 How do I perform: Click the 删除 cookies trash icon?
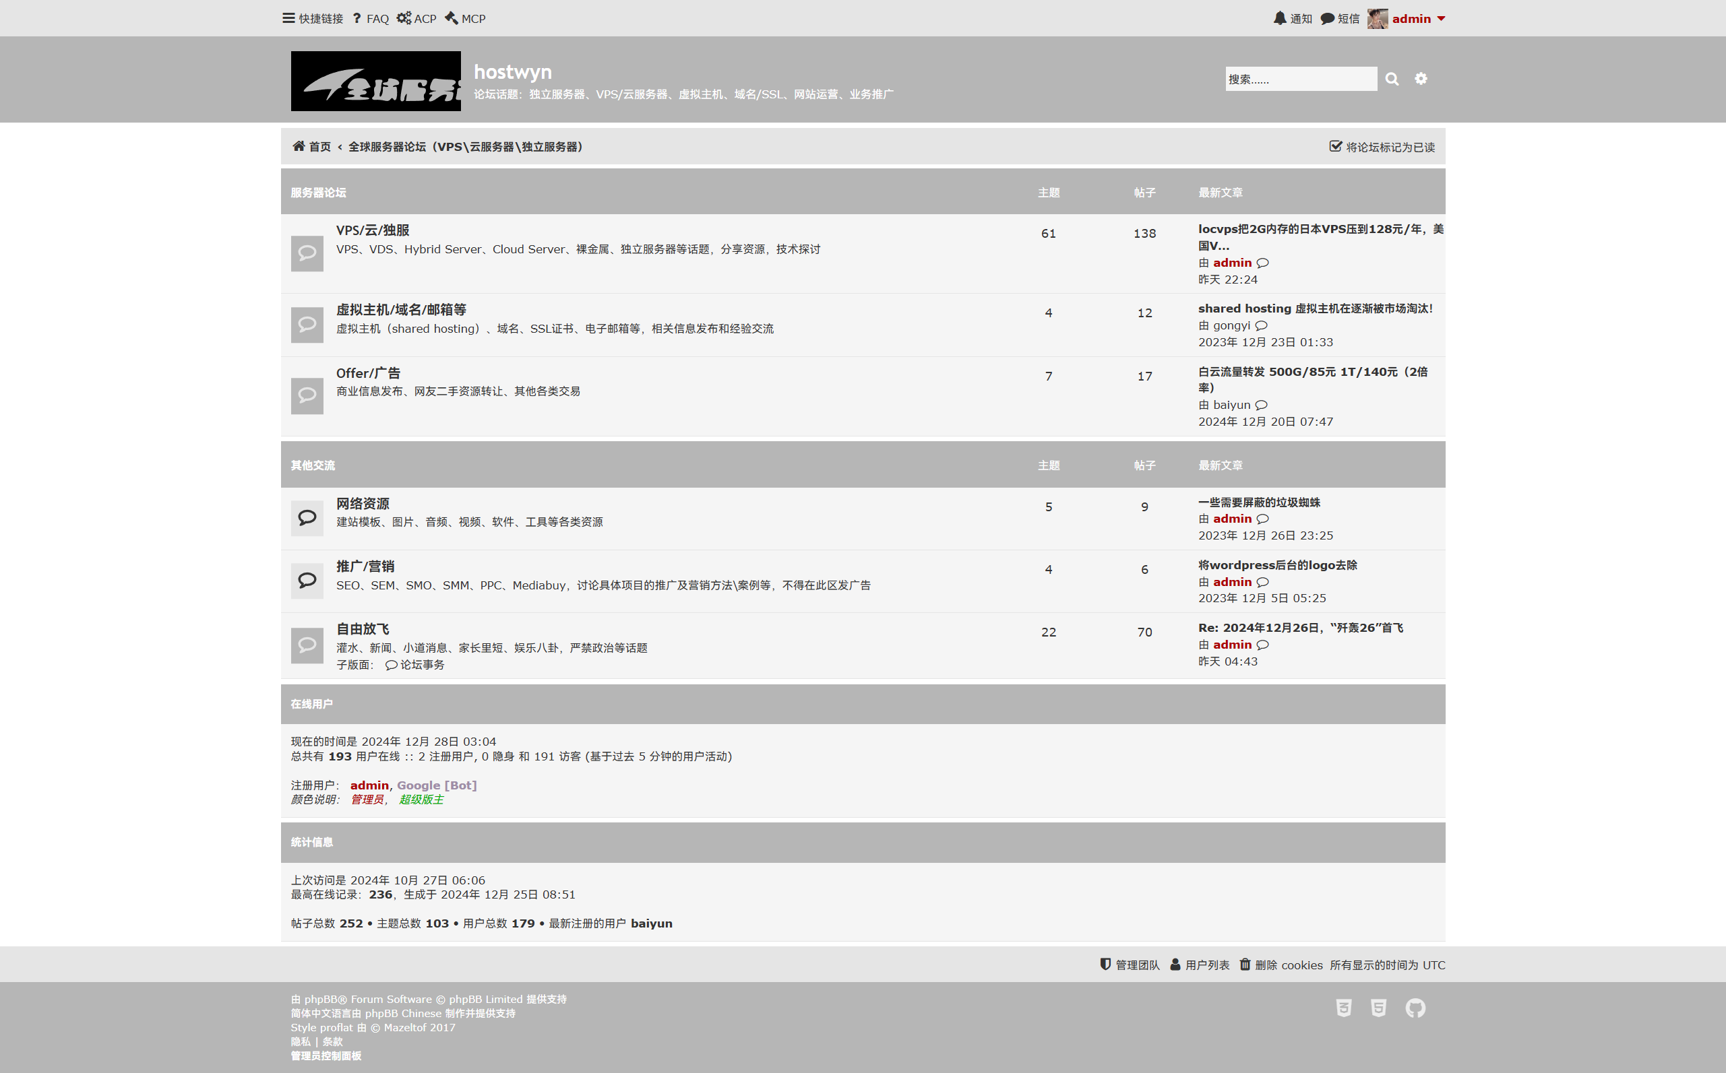click(x=1245, y=965)
